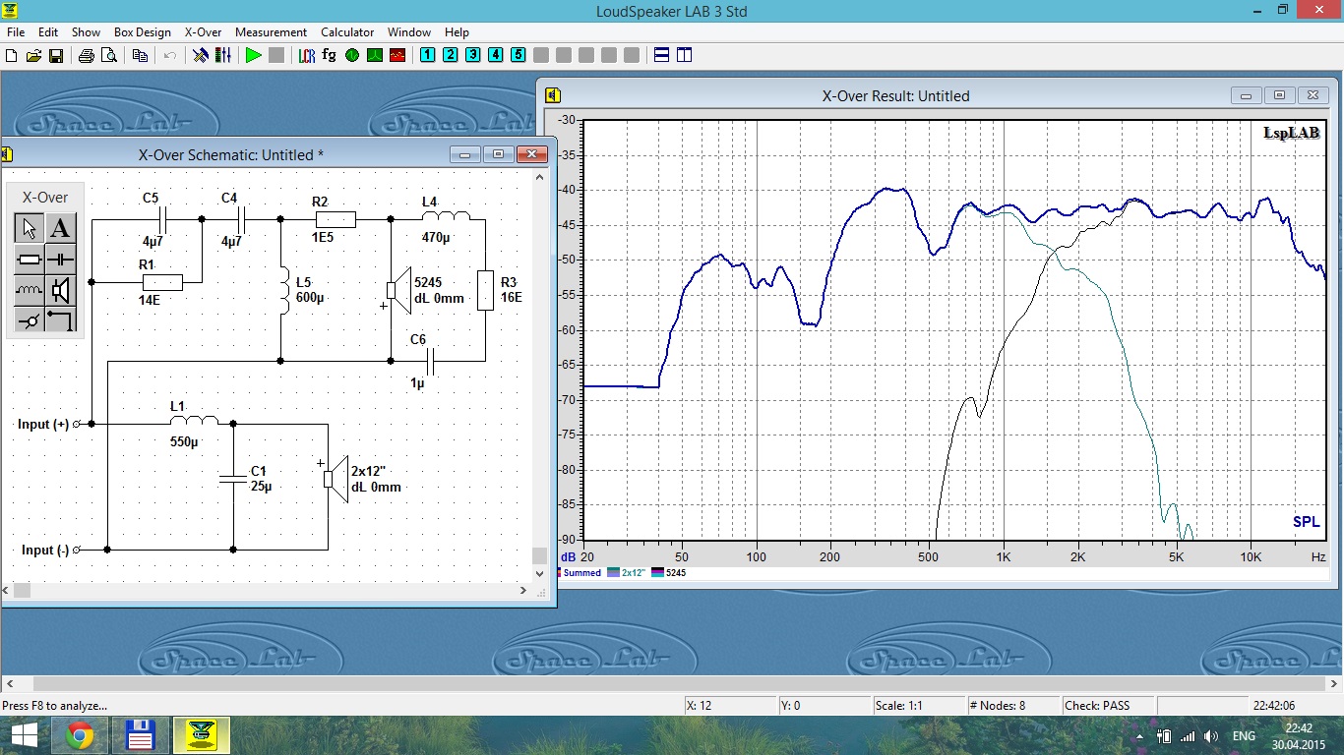
Task: Click the green Play analyze button
Action: (x=253, y=55)
